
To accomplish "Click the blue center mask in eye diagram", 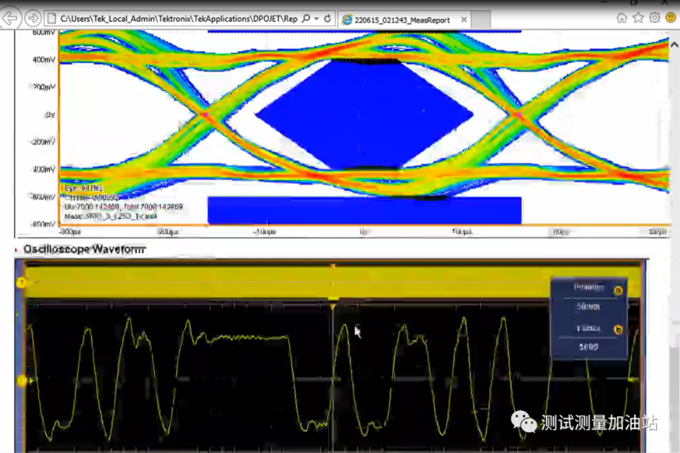I will pyautogui.click(x=363, y=115).
